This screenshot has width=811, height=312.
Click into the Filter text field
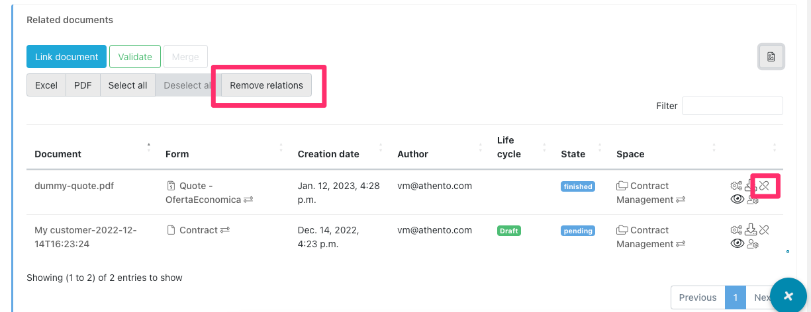732,106
